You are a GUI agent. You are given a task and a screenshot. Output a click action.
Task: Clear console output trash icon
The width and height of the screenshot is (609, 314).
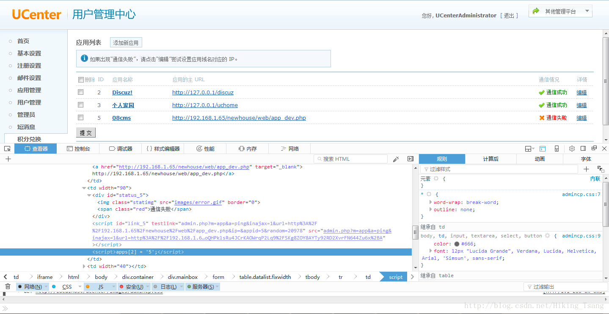(x=8, y=286)
